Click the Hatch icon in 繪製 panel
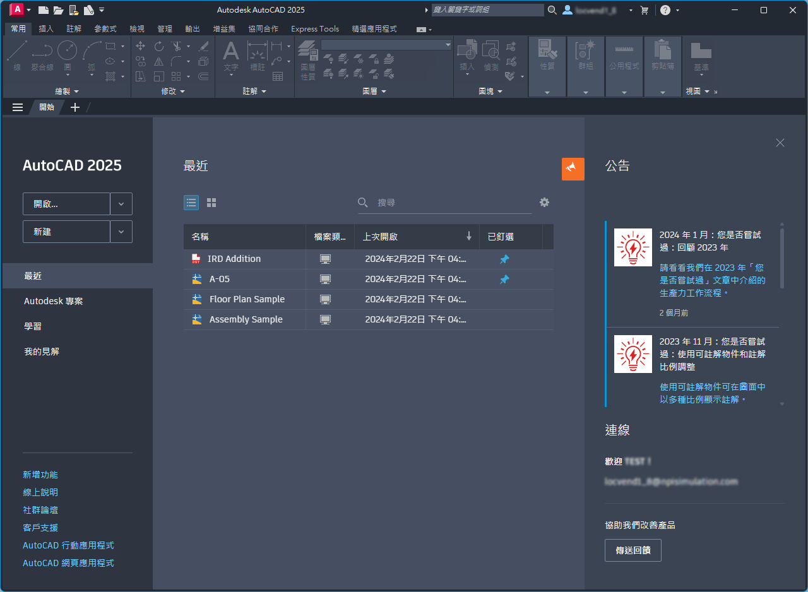 tap(110, 76)
